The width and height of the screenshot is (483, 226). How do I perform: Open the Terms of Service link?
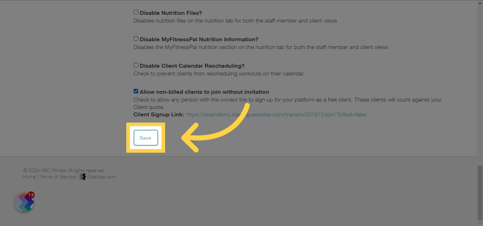click(58, 177)
